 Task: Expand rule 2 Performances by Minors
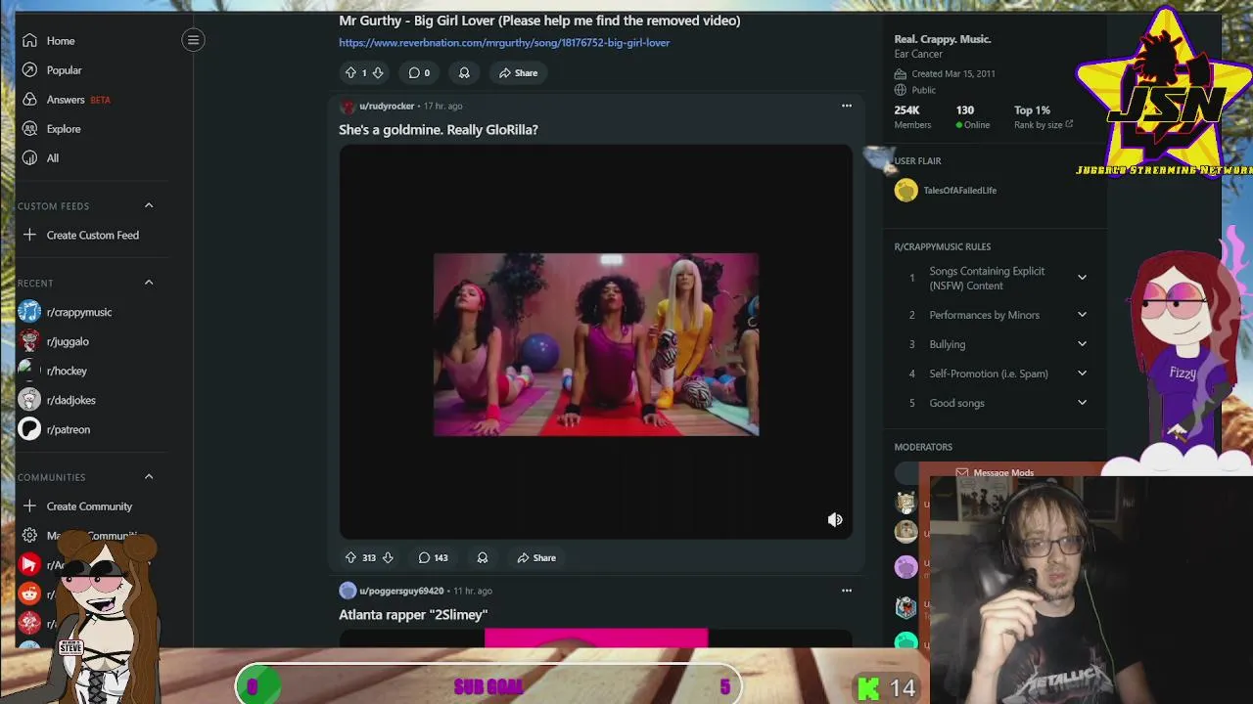coord(1082,315)
